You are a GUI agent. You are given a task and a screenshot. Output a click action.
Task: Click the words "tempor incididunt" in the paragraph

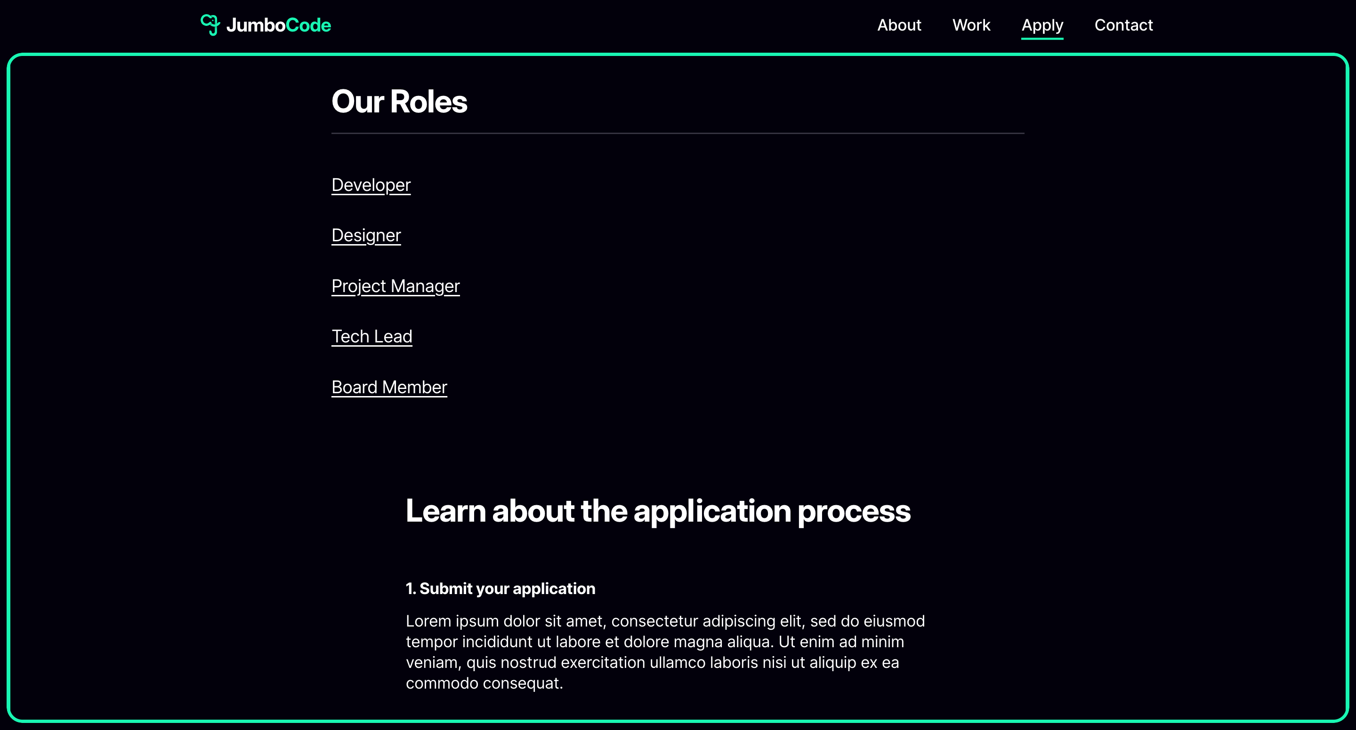pyautogui.click(x=469, y=642)
